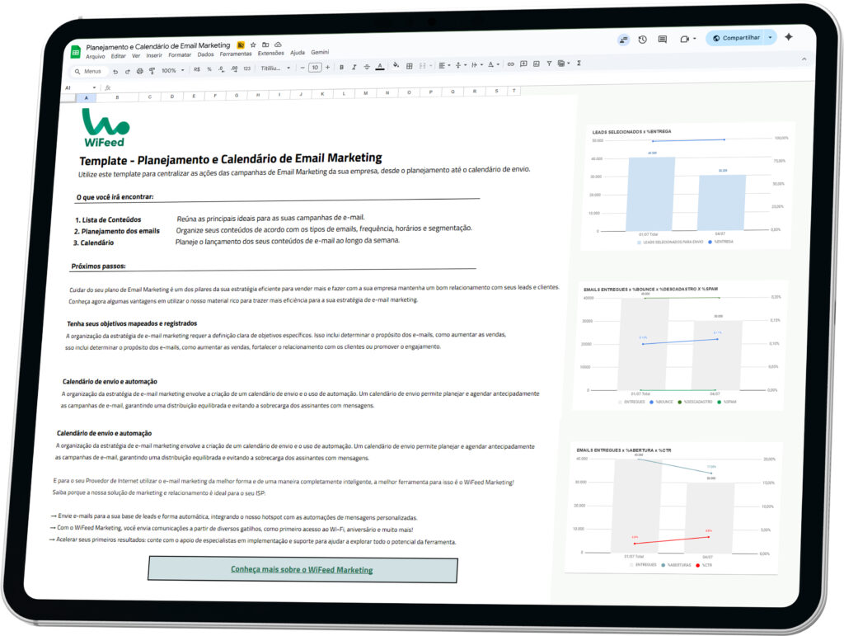This screenshot has width=844, height=636.
Task: Open the Extensões menu
Action: pyautogui.click(x=270, y=53)
